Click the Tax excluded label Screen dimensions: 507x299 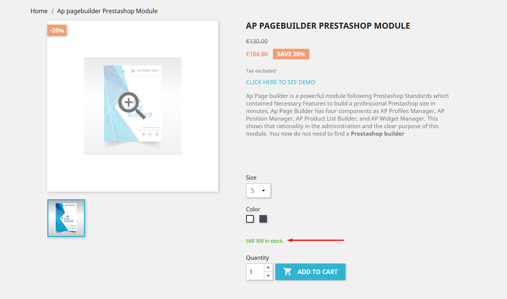[261, 71]
